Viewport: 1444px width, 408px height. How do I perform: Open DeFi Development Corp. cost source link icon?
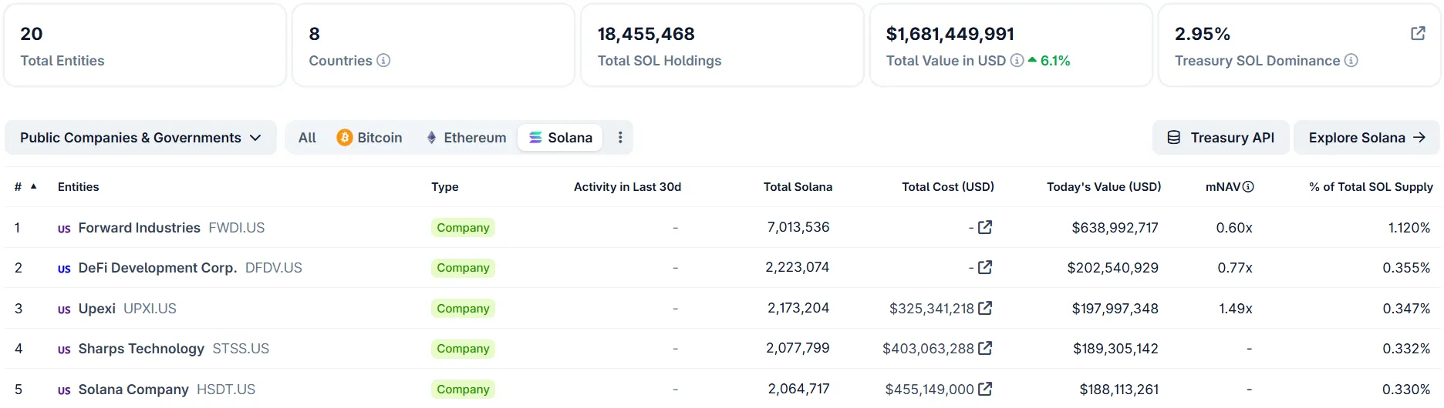985,267
